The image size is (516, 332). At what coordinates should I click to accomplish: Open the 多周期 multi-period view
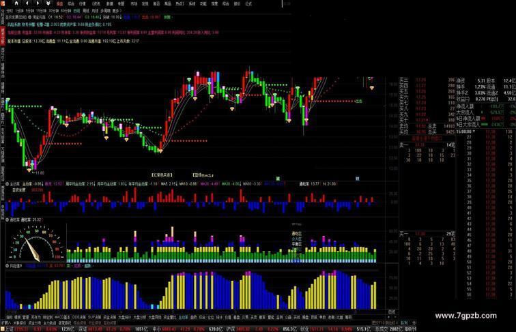coord(105,11)
